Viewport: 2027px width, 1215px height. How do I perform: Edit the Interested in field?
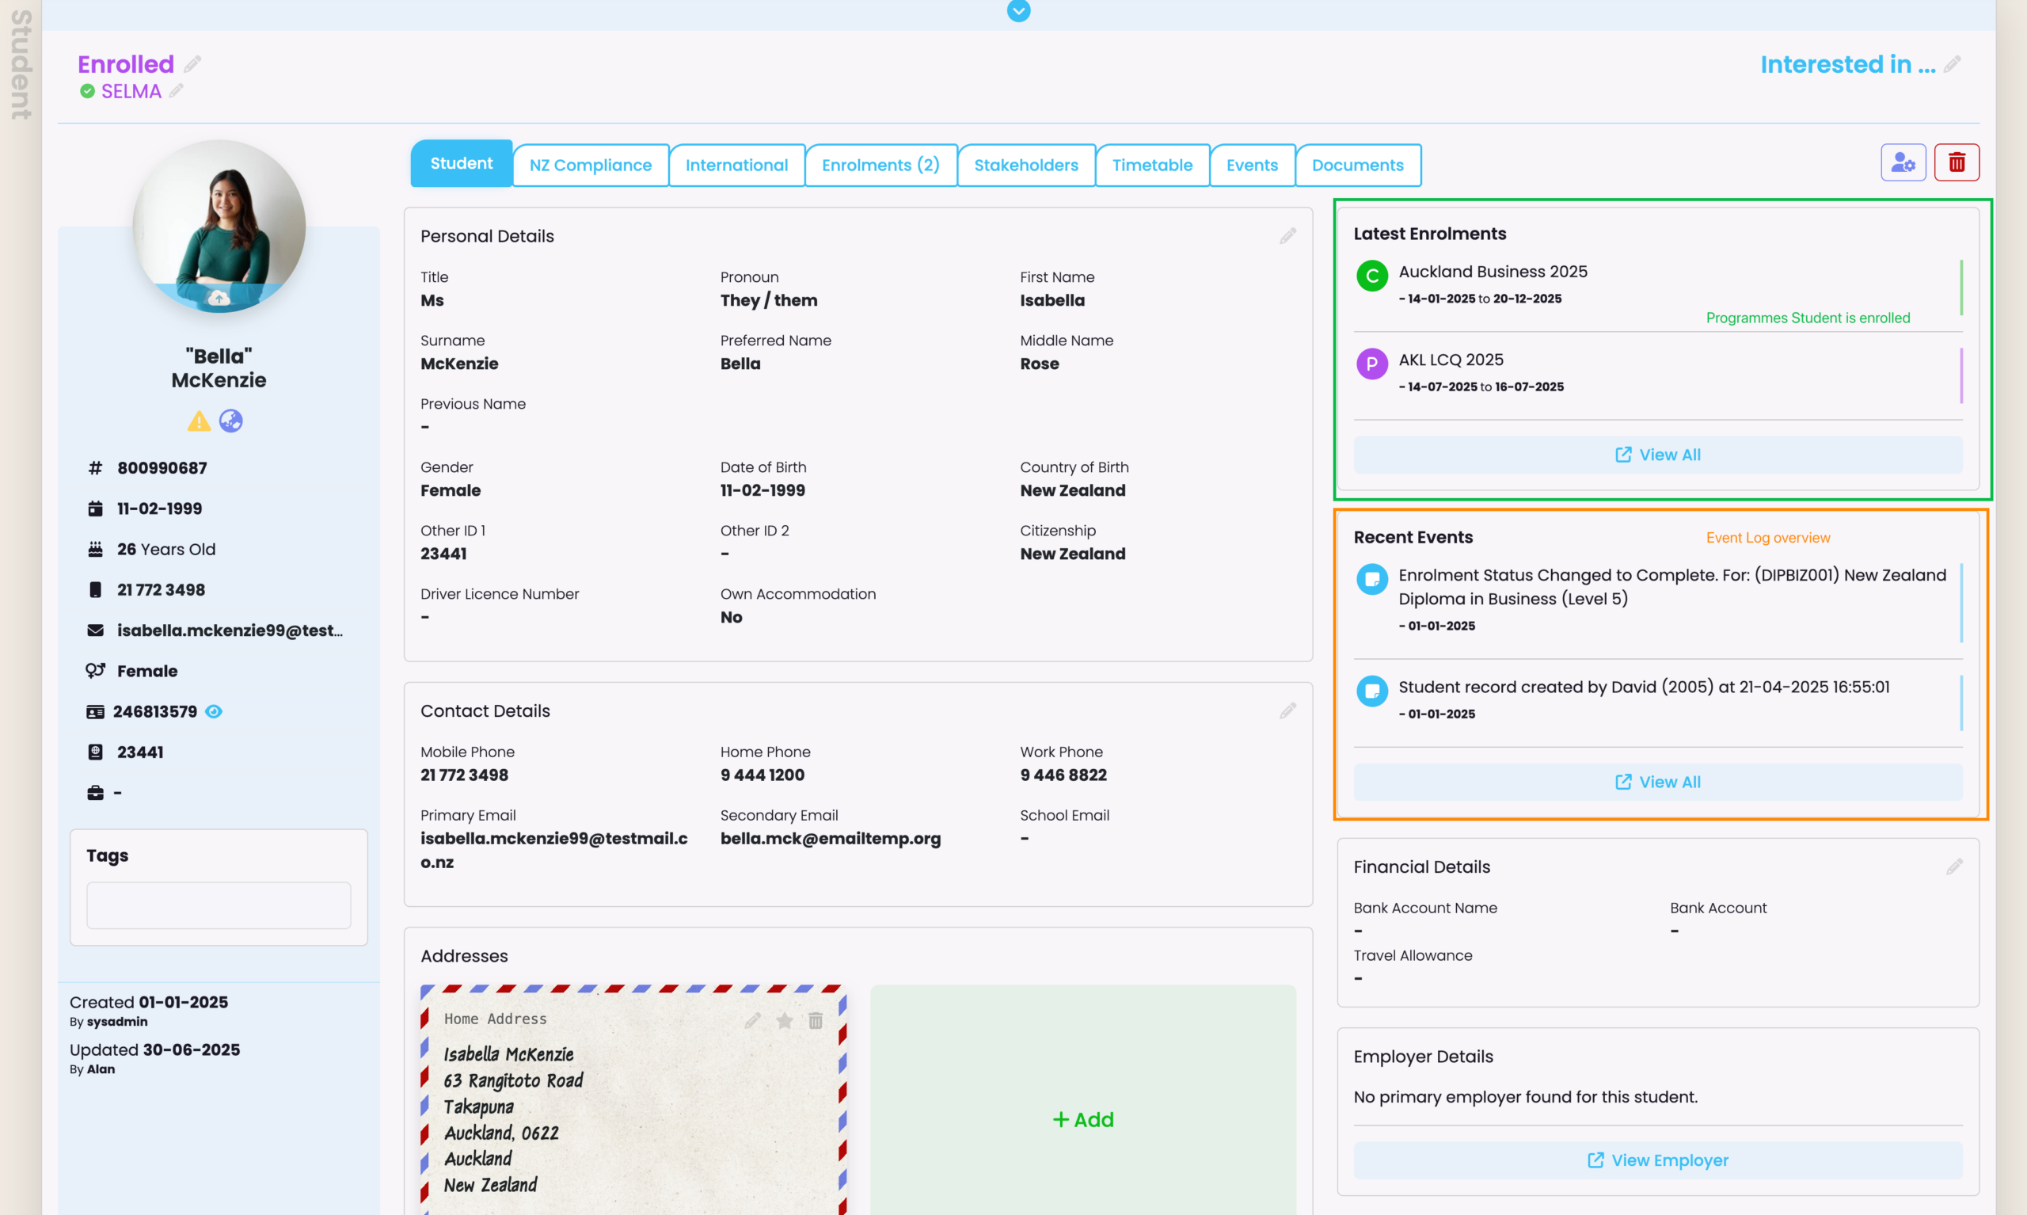click(x=1952, y=64)
